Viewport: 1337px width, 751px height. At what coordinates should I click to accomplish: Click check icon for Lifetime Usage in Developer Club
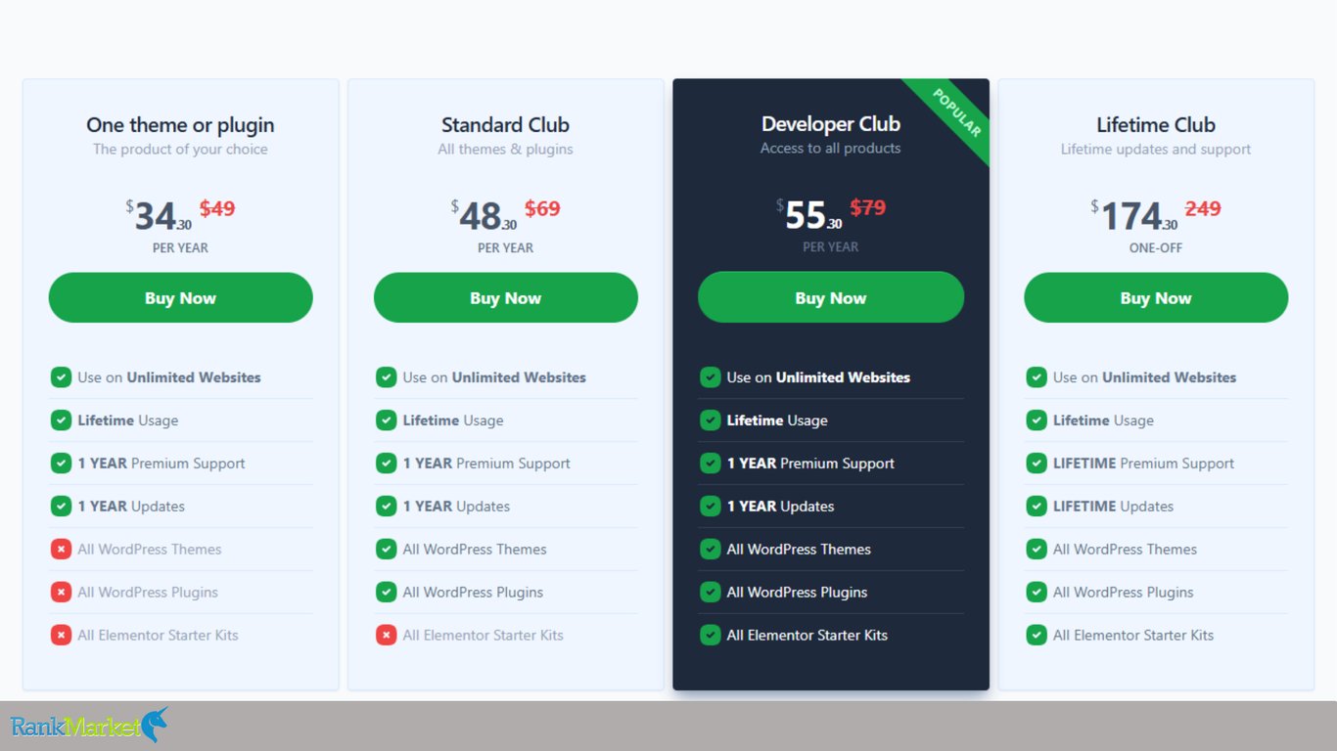711,420
